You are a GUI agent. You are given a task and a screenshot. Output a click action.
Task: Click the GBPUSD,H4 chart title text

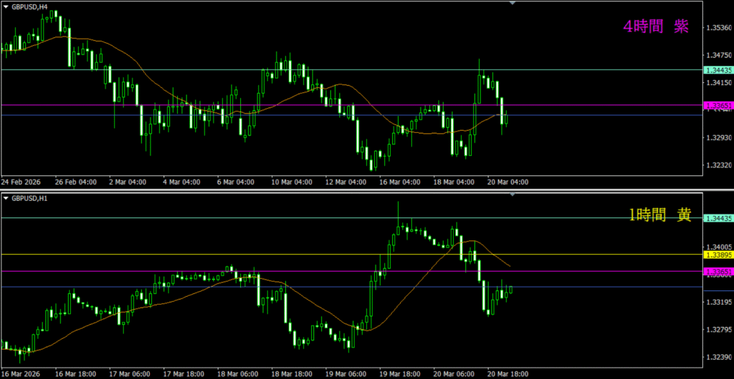29,6
